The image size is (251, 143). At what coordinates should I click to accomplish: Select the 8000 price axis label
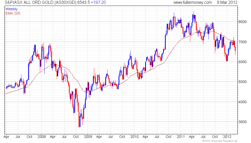coord(242,22)
